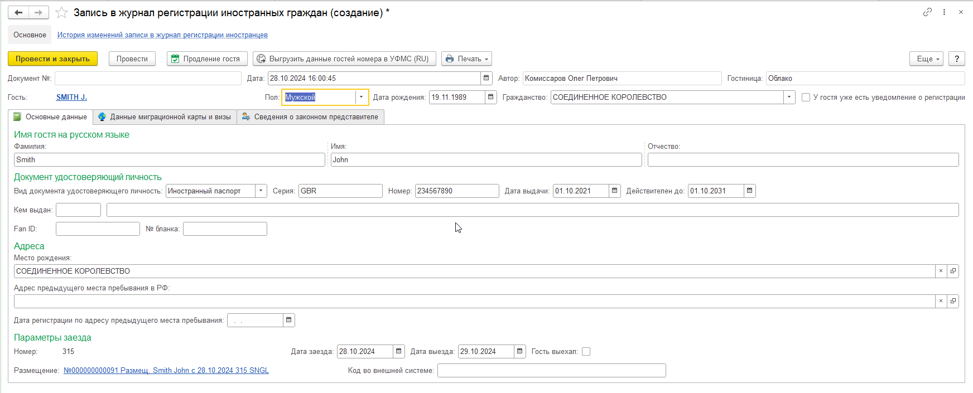Click the Документ № input field
This screenshot has height=393, width=973.
[x=148, y=78]
